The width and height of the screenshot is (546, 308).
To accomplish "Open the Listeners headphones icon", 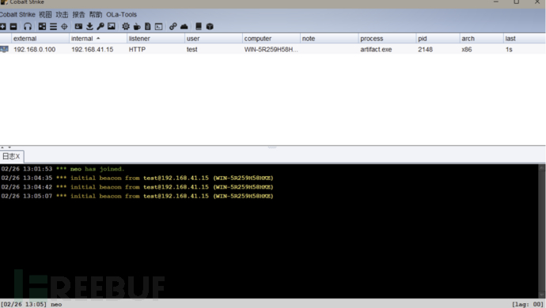I will click(28, 26).
